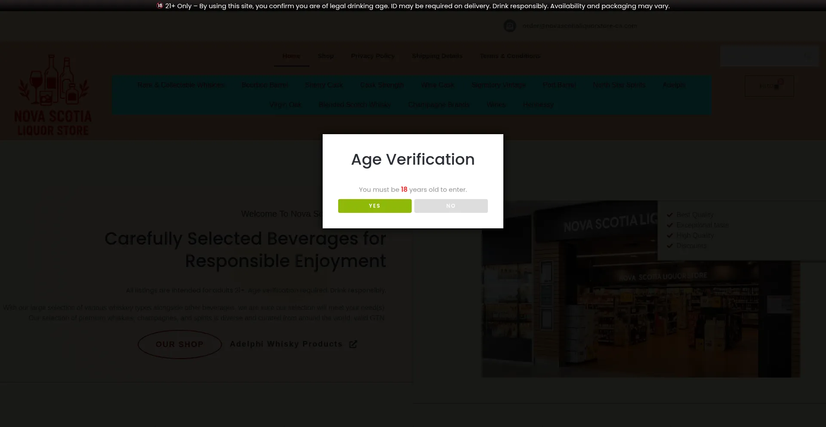This screenshot has width=826, height=427.
Task: Open the shopping cart button
Action: coord(769,86)
